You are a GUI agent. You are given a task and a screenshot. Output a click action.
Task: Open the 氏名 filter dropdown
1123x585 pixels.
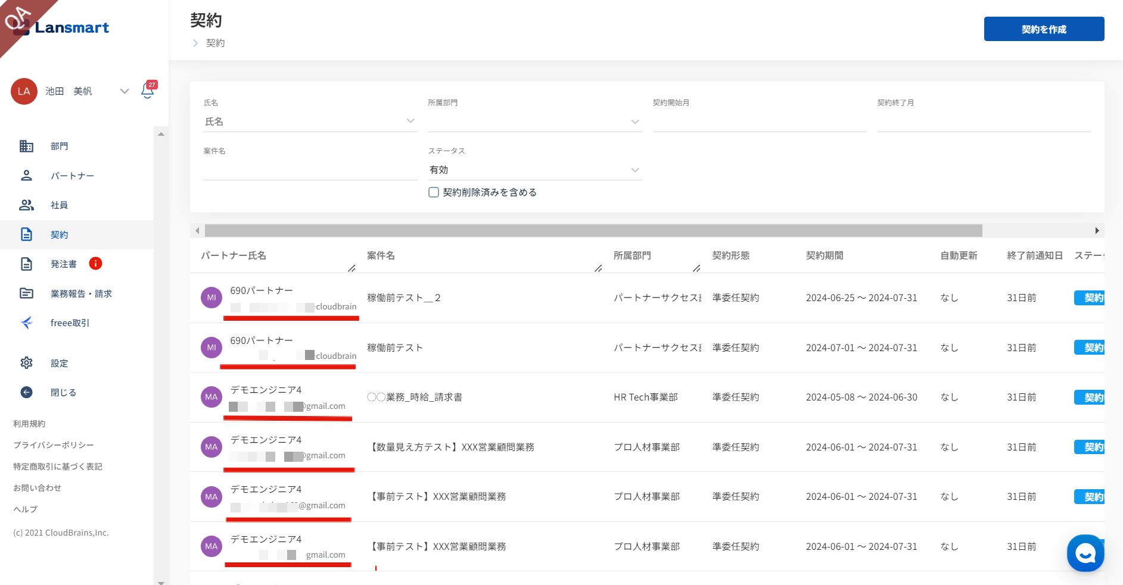pos(310,121)
